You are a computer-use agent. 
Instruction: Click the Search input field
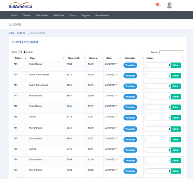point(171,52)
